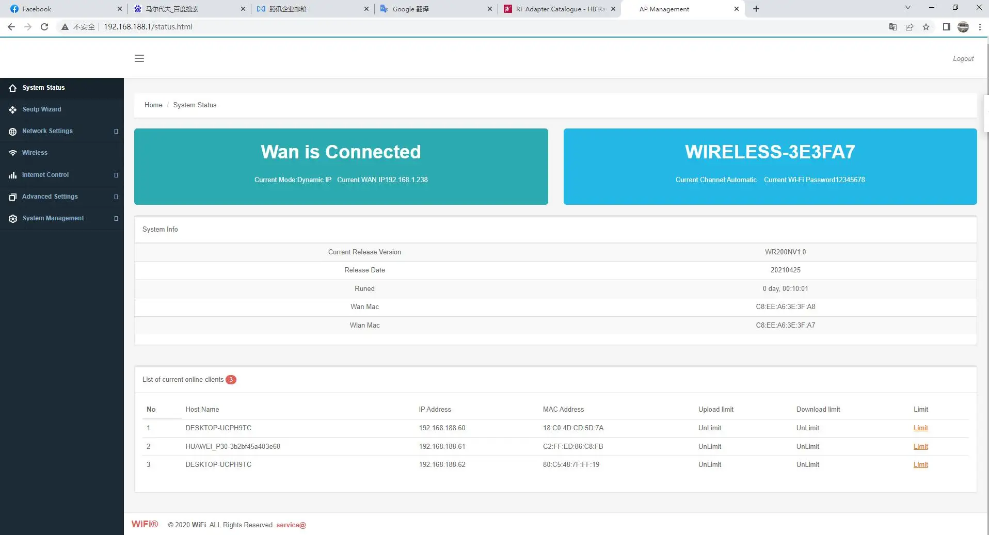
Task: Toggle the browser side panel
Action: pyautogui.click(x=946, y=27)
